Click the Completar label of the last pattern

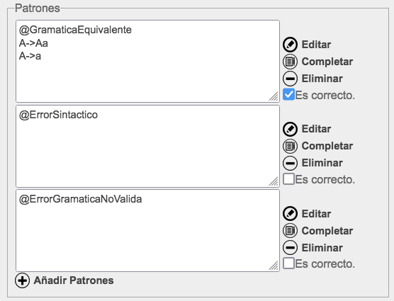327,231
